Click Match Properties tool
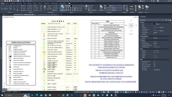The width and height of the screenshot is (172, 97). pos(101,8)
